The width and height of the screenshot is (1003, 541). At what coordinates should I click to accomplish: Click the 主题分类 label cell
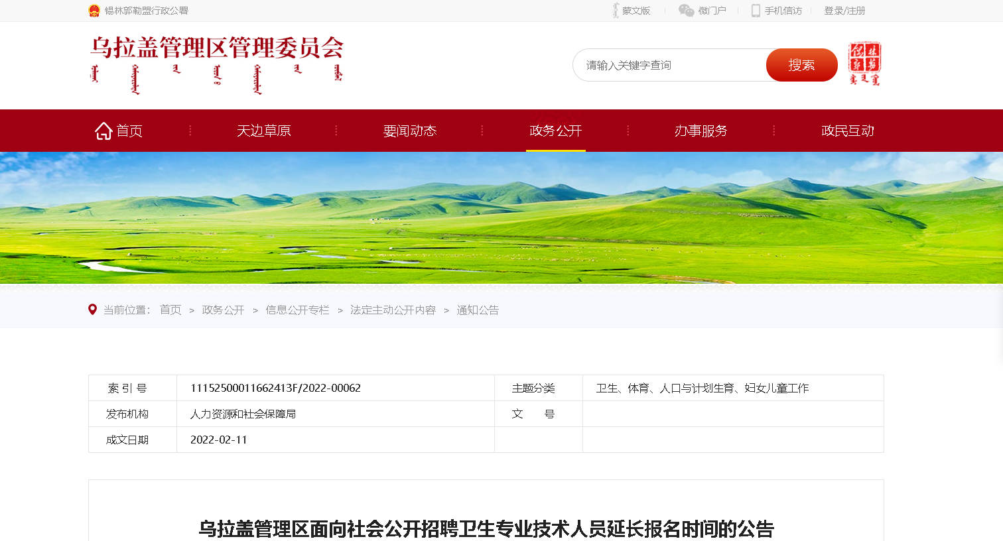(x=539, y=388)
